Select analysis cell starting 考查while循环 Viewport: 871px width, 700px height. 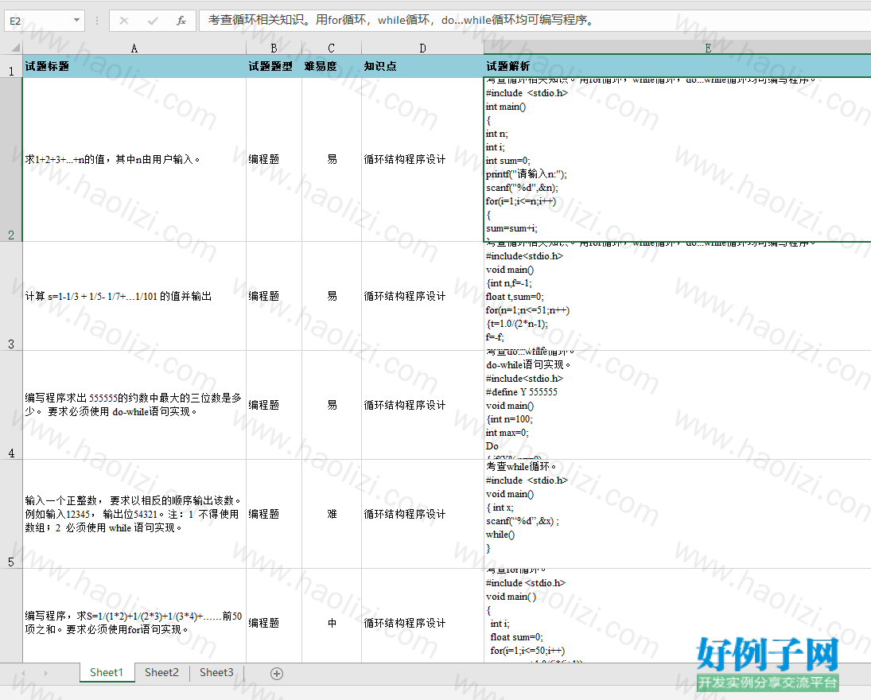coord(678,514)
